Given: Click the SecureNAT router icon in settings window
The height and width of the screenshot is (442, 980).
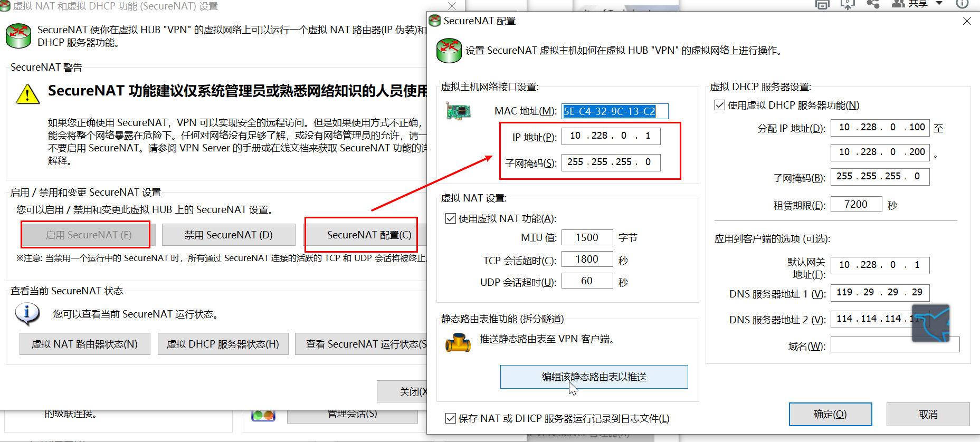Looking at the screenshot, I should click(18, 36).
